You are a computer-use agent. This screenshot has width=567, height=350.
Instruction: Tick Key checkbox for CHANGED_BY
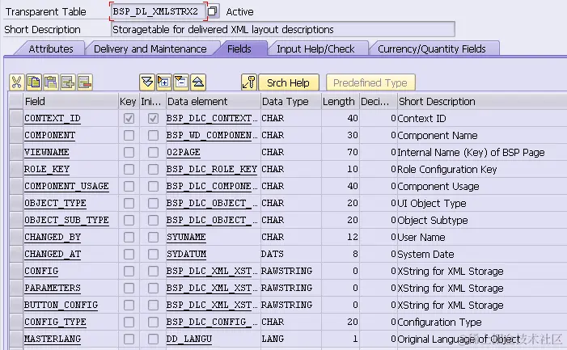[129, 238]
